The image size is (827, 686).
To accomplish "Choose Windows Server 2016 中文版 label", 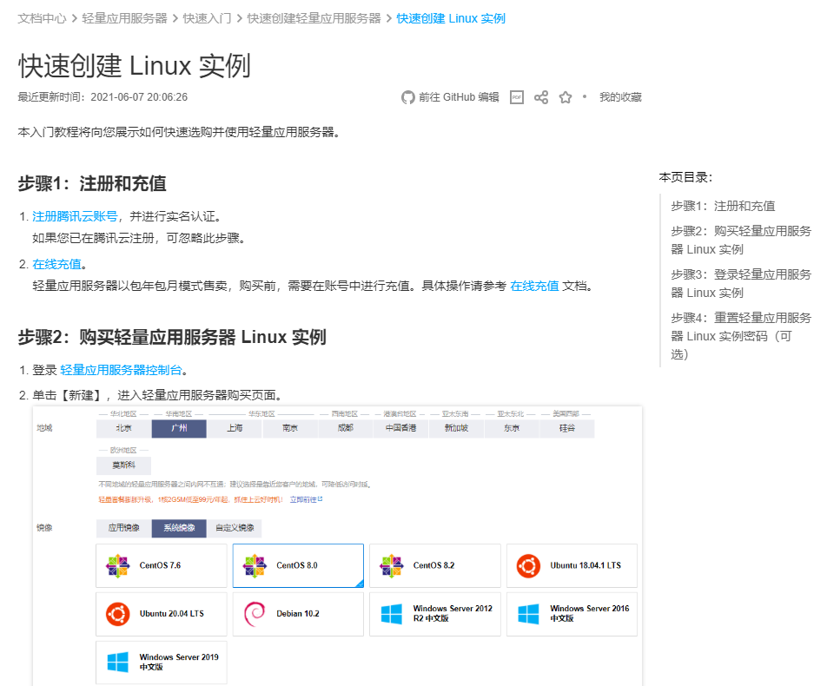I will (590, 614).
